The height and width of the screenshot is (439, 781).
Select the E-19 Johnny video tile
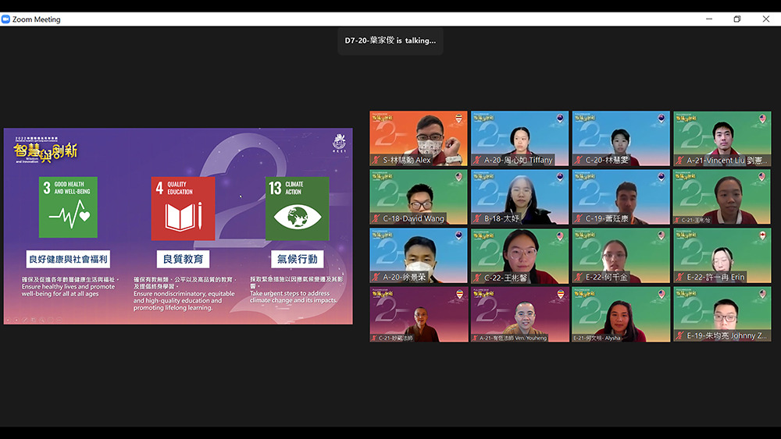[722, 314]
